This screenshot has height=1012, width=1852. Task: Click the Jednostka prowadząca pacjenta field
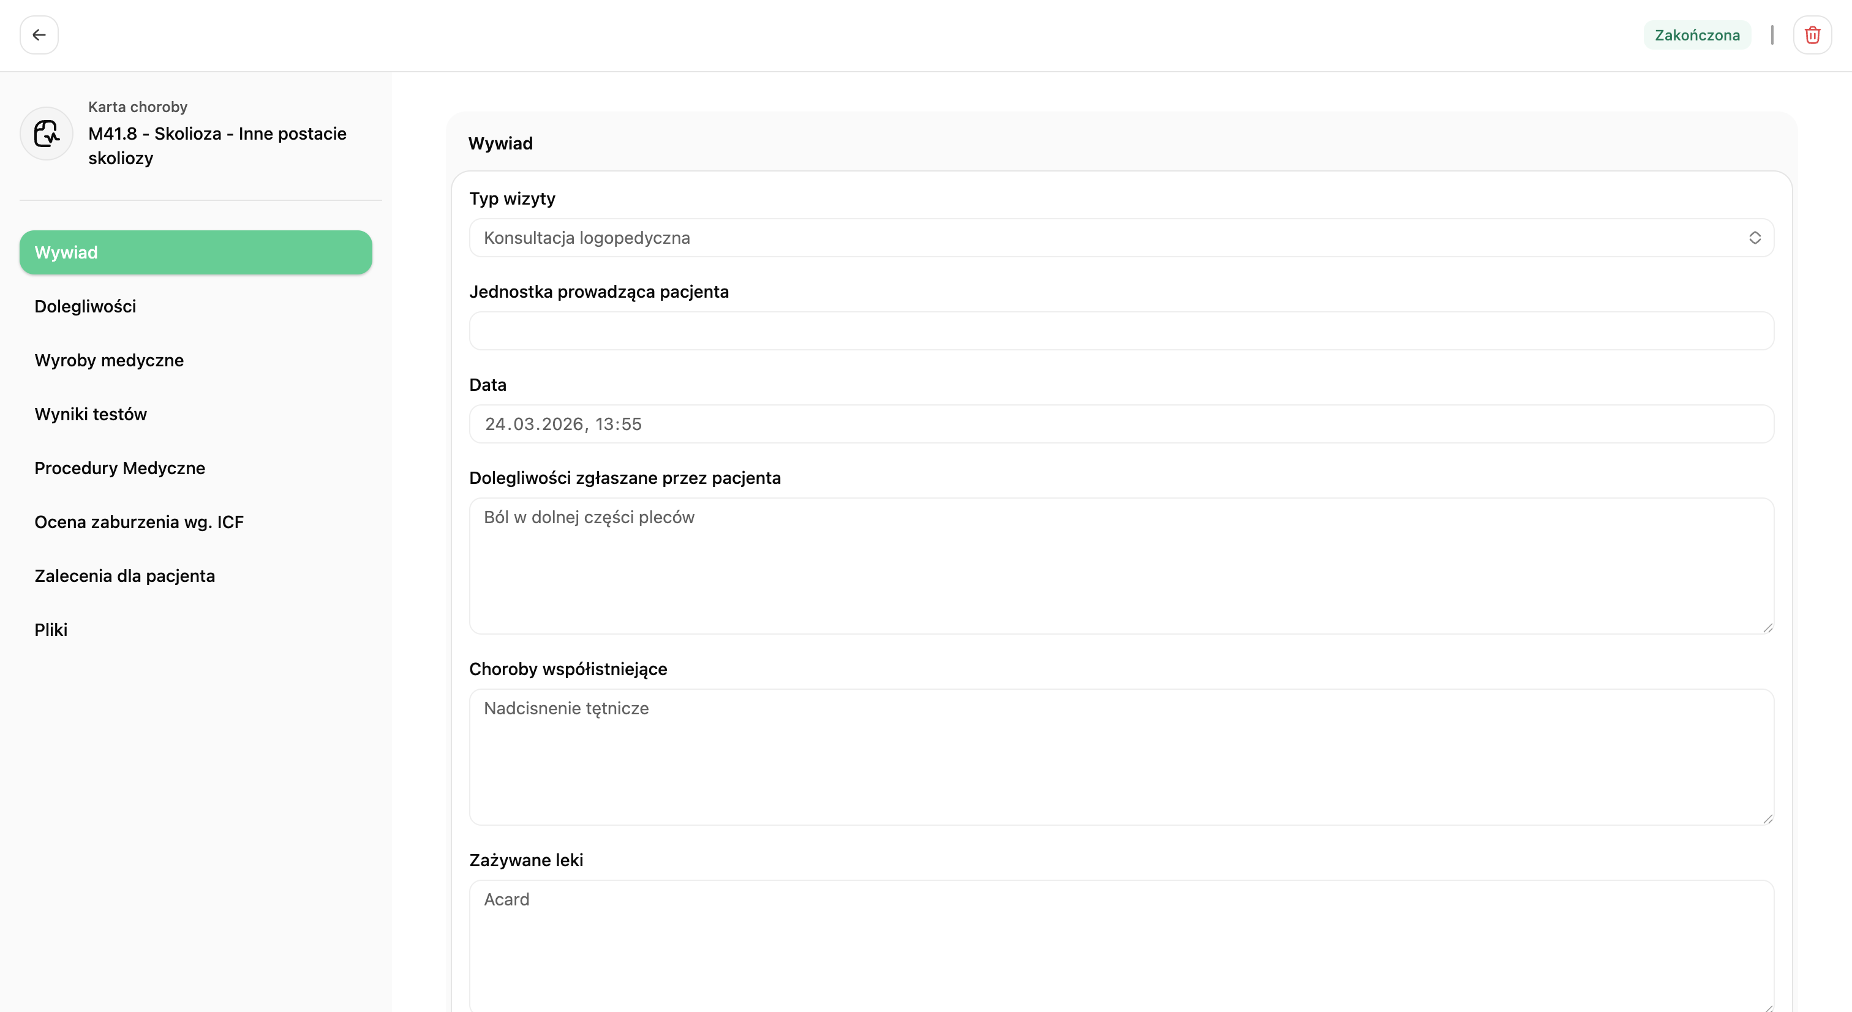click(x=1121, y=331)
